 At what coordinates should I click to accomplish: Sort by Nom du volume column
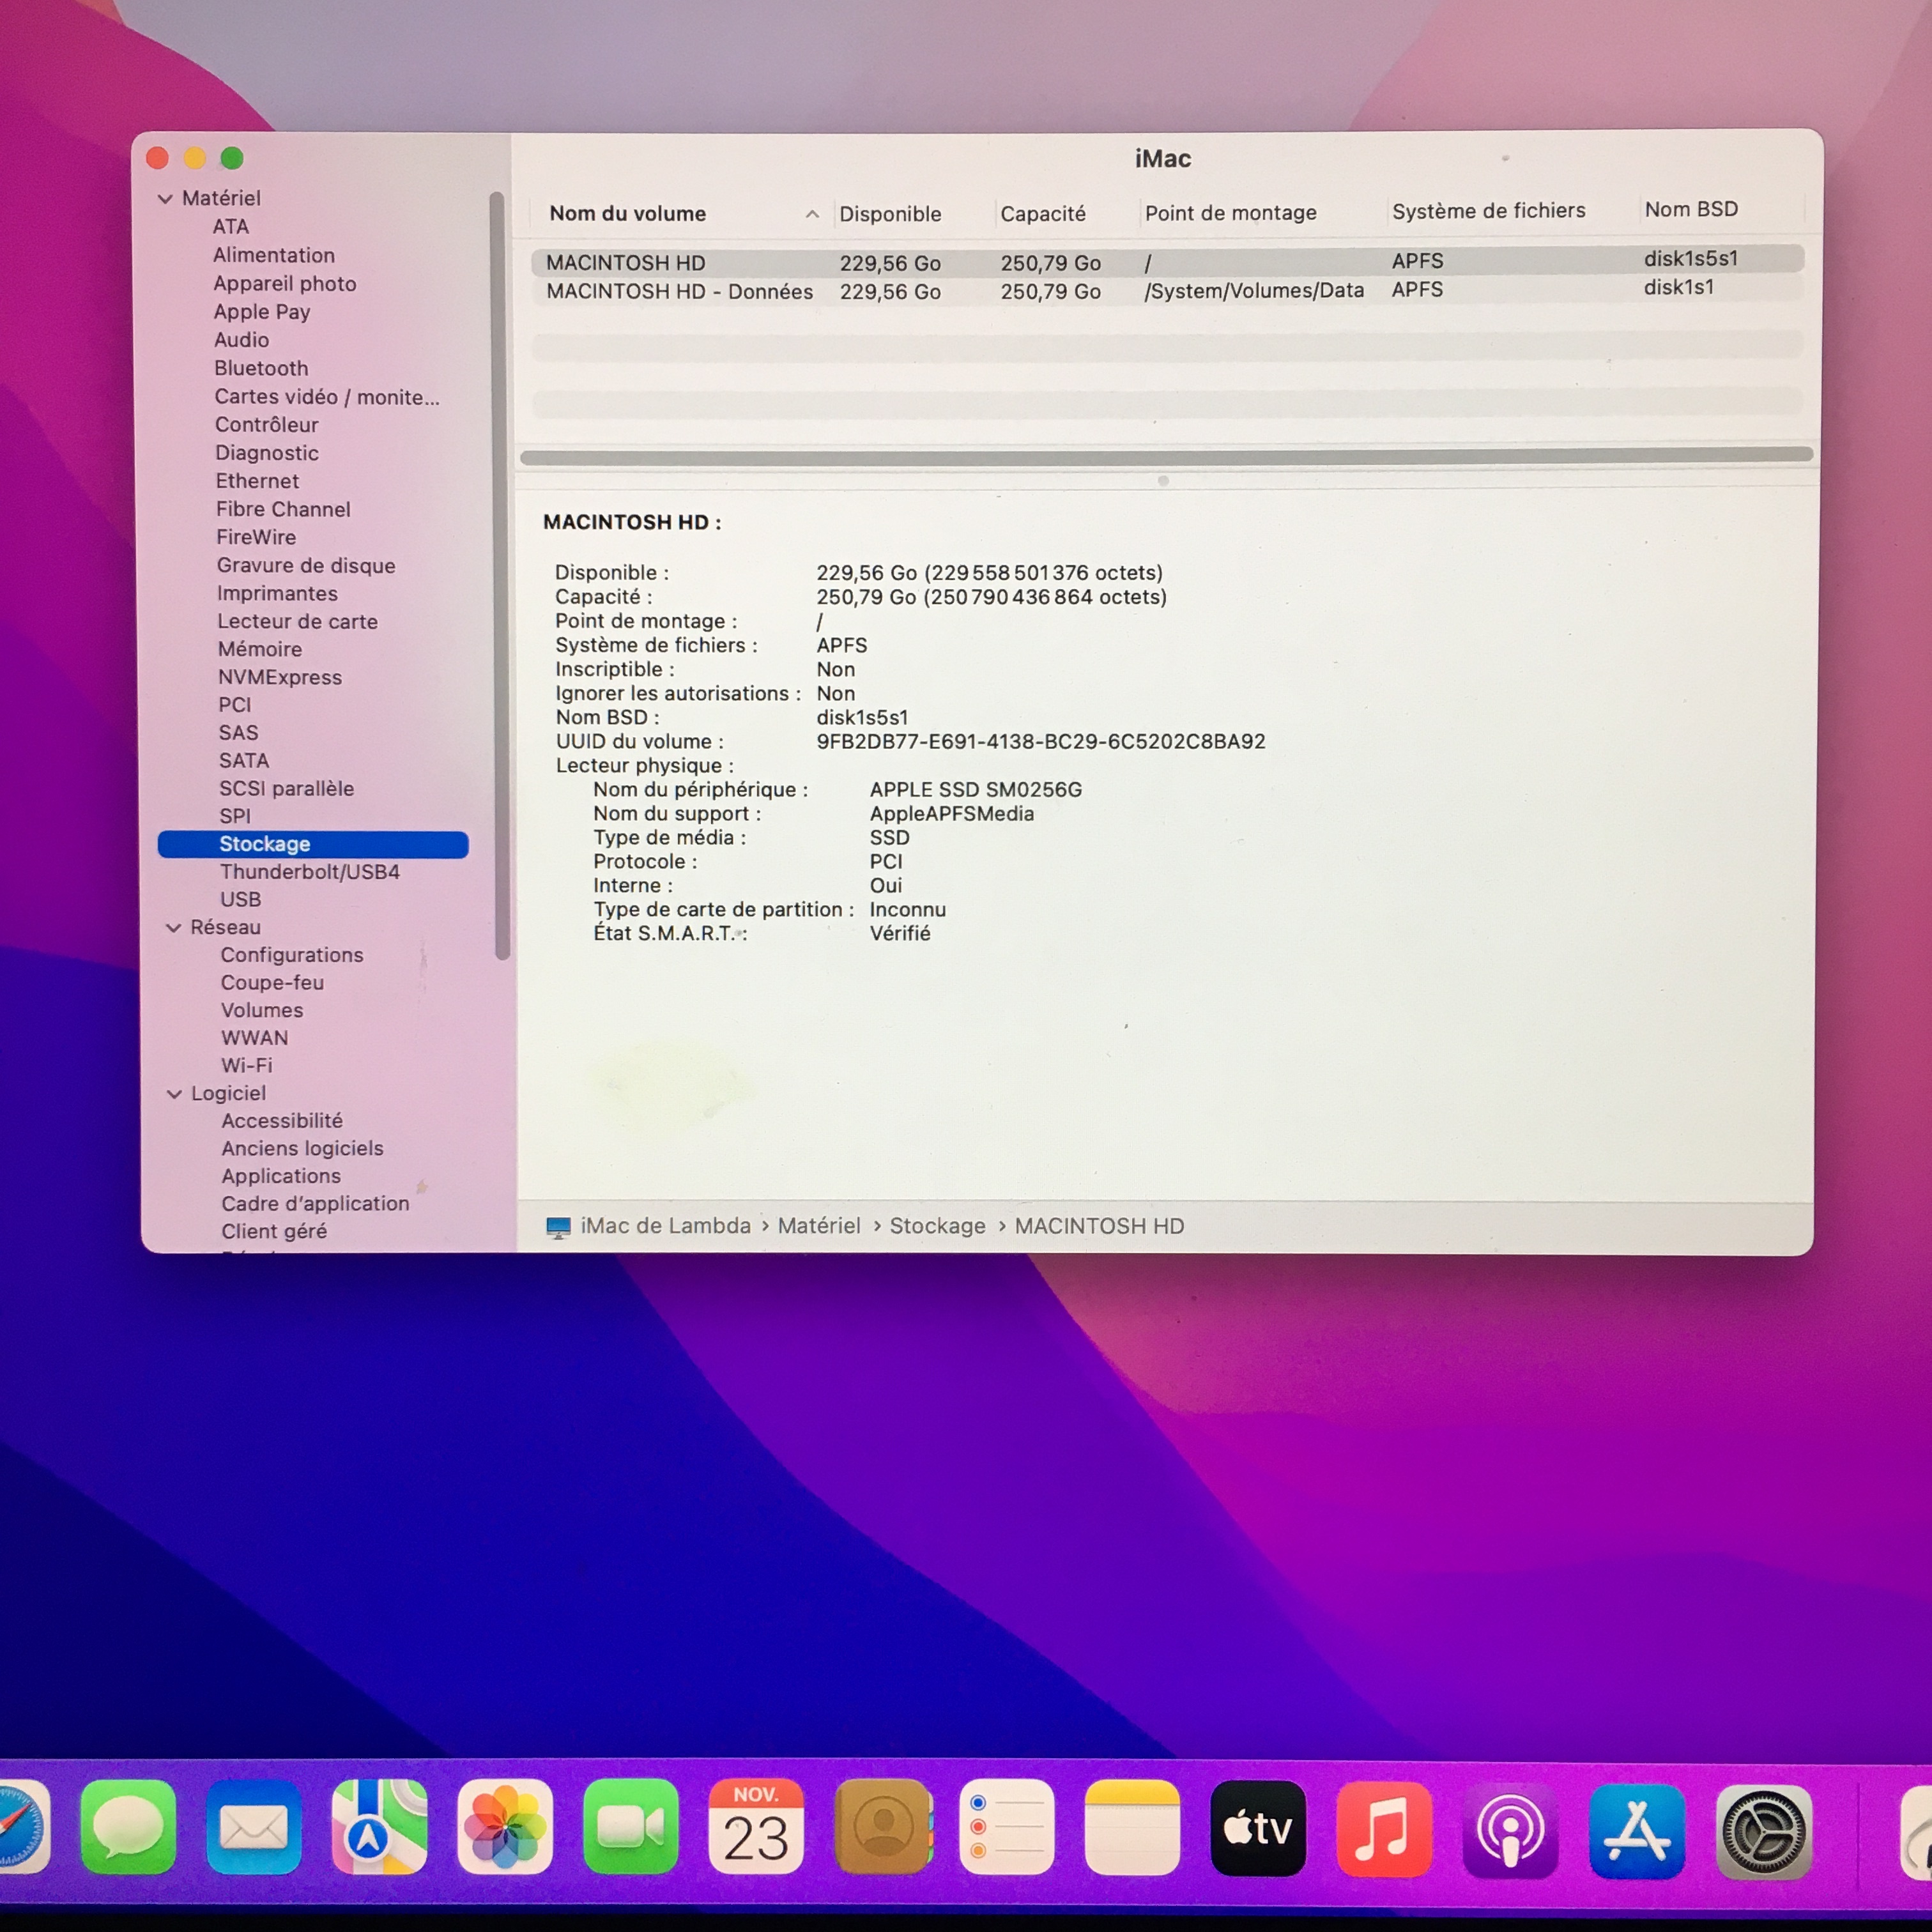[x=627, y=213]
